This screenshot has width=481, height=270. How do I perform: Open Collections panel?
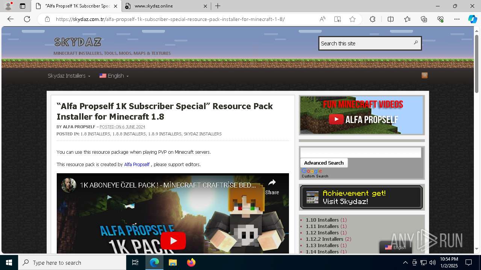(424, 19)
